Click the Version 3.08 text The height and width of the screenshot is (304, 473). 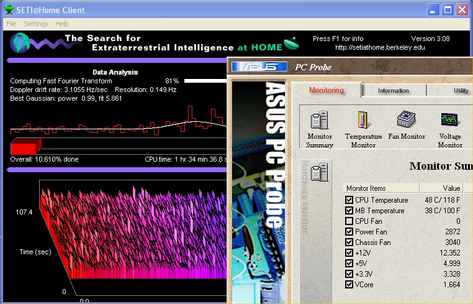(x=430, y=39)
